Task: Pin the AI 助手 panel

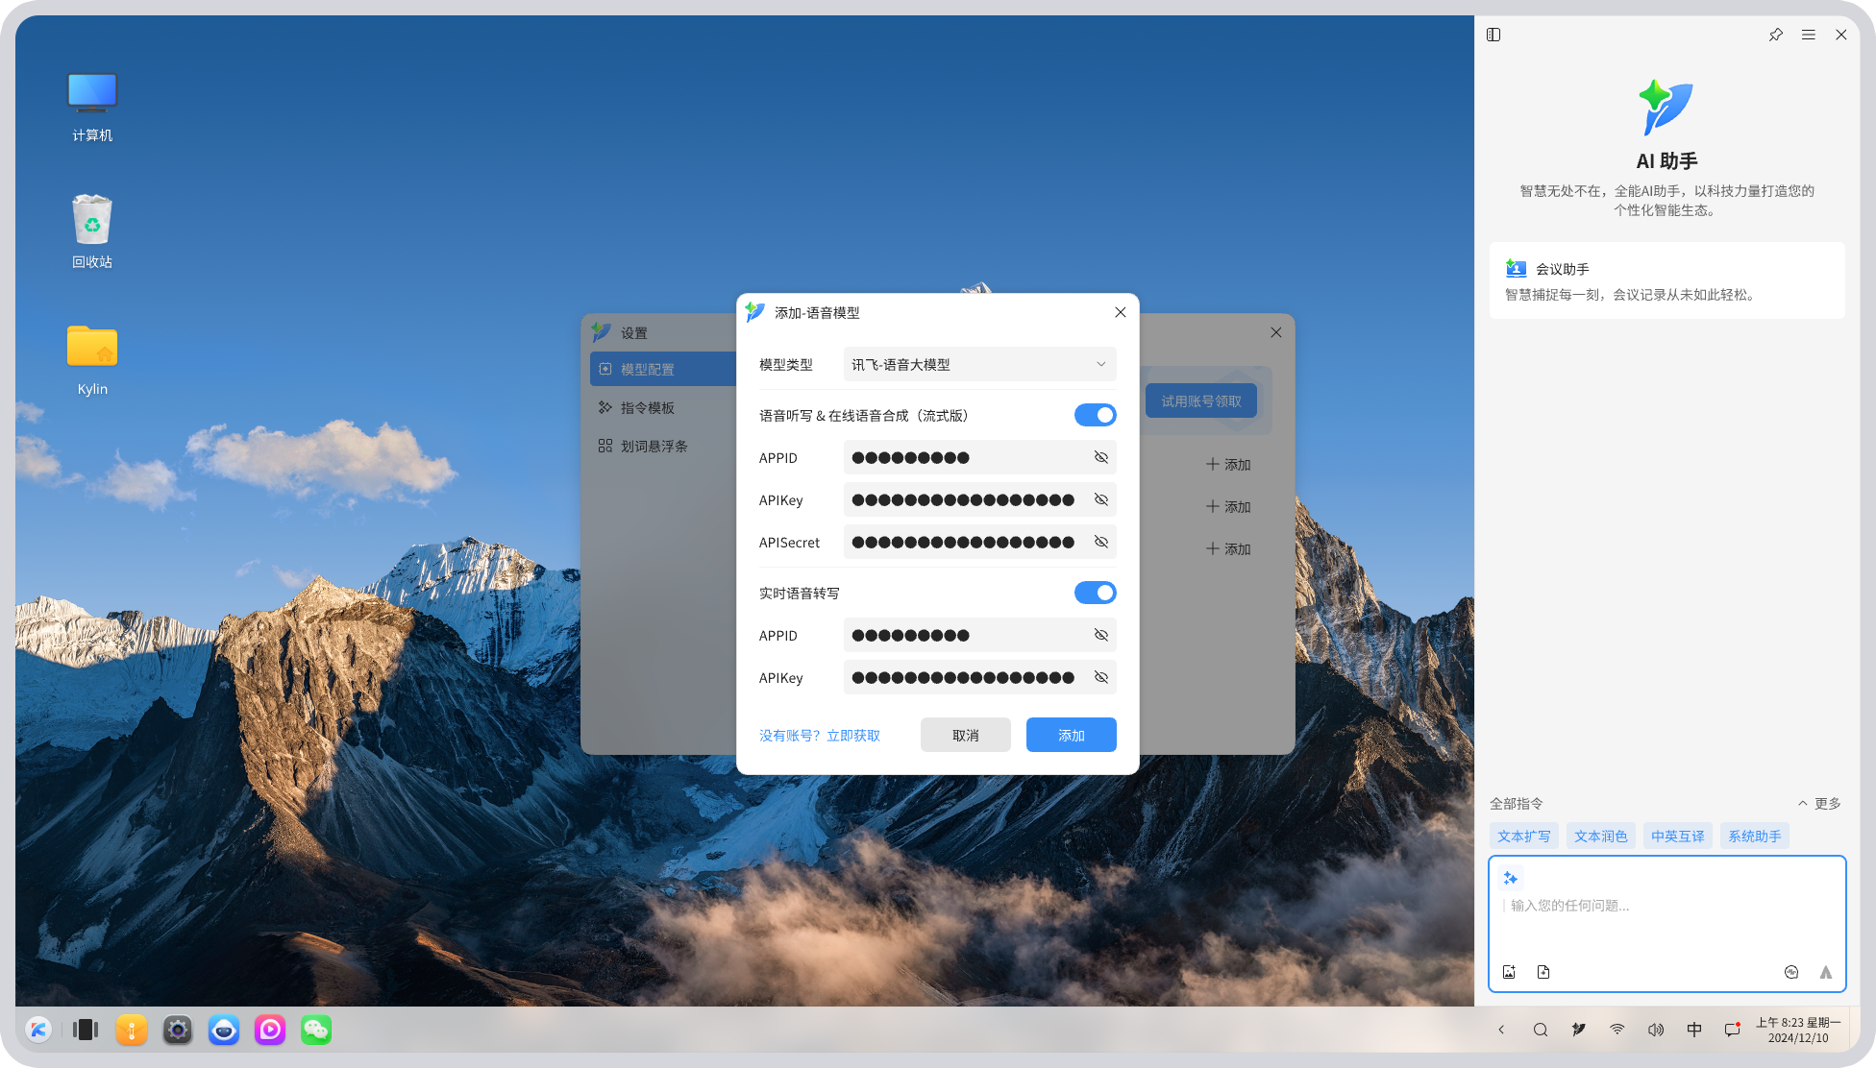Action: [1775, 35]
